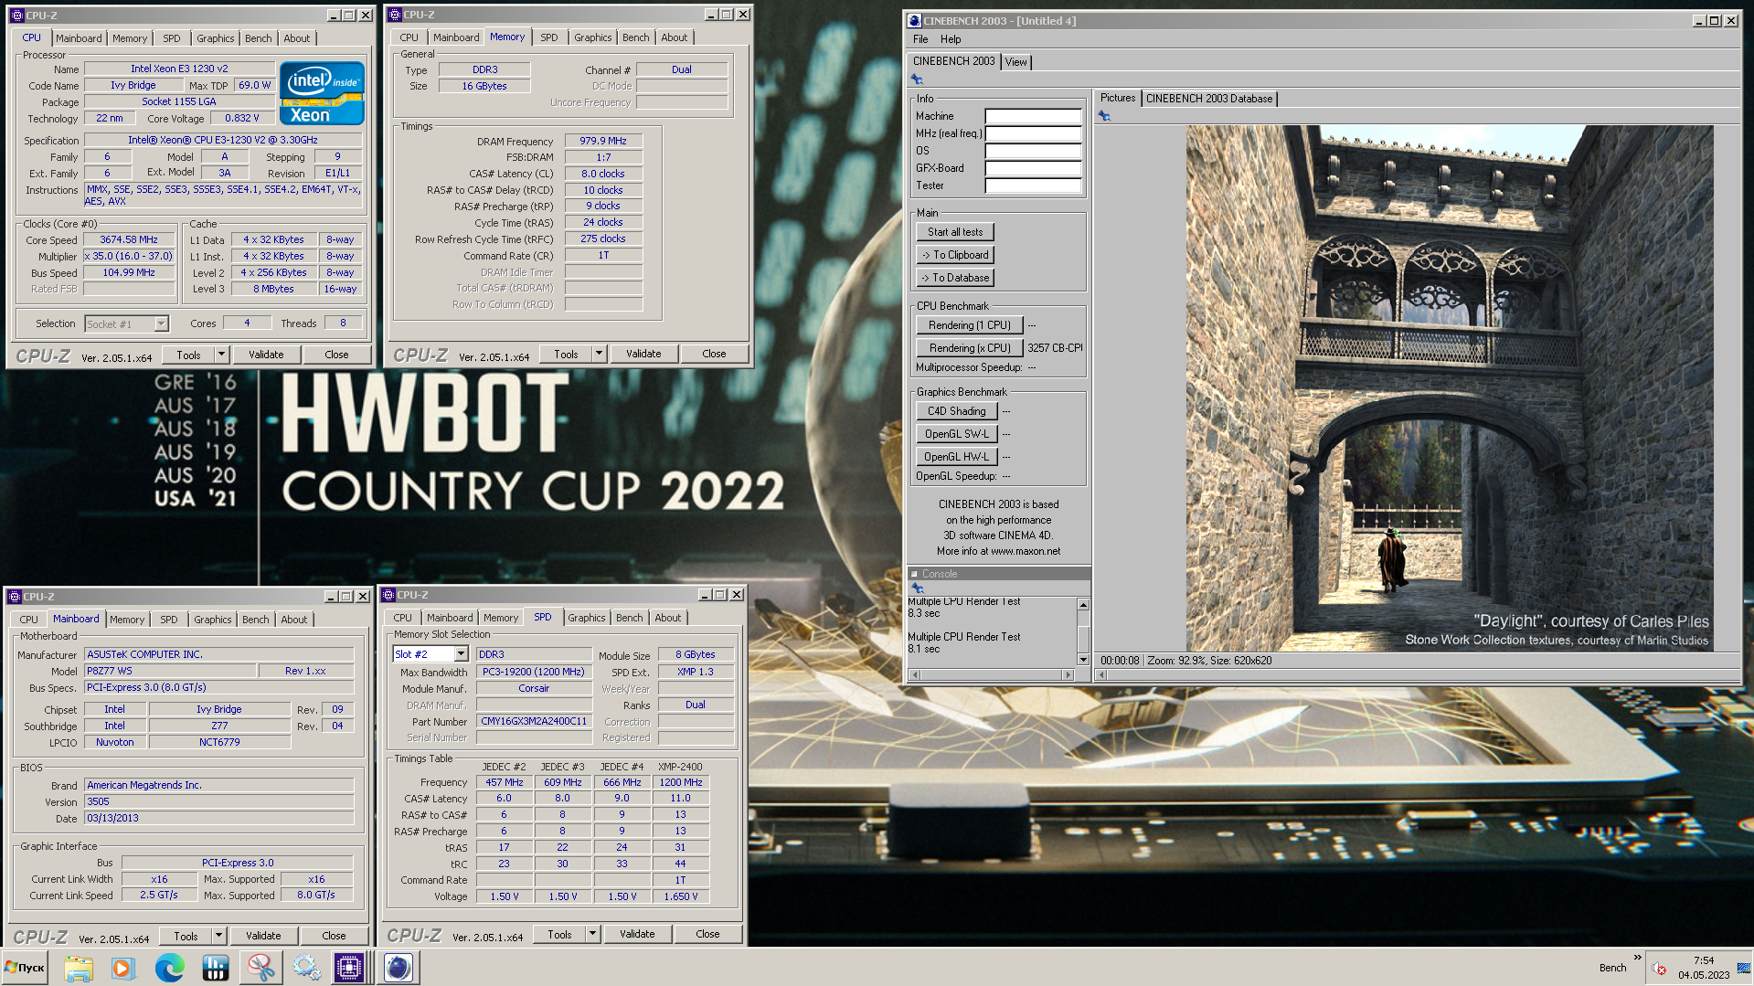Open the Tools dropdown arrow in the SPD window
This screenshot has height=986, width=1754.
click(x=592, y=934)
